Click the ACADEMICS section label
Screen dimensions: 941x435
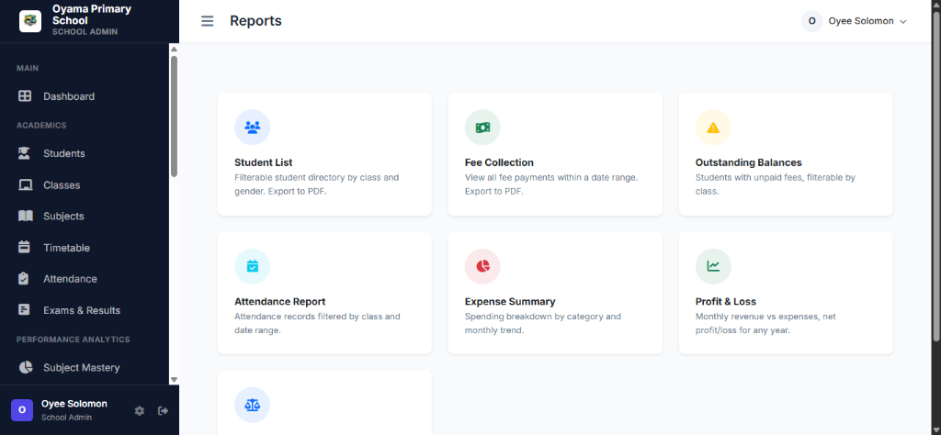click(41, 125)
